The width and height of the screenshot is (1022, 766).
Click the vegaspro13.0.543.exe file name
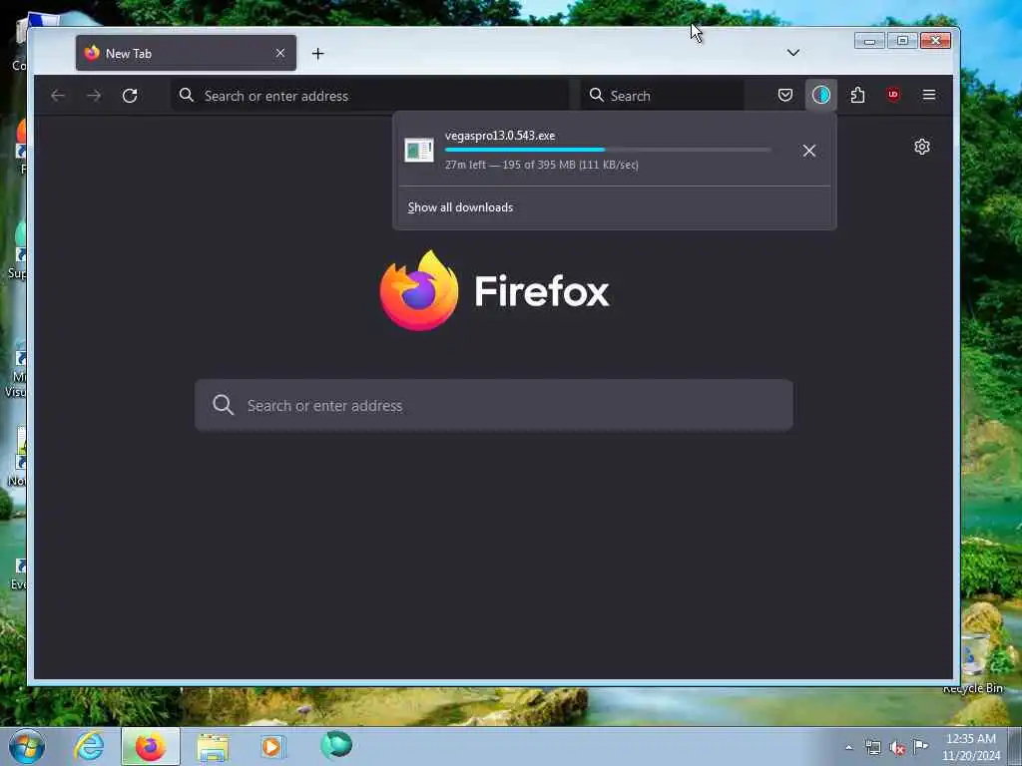[500, 136]
